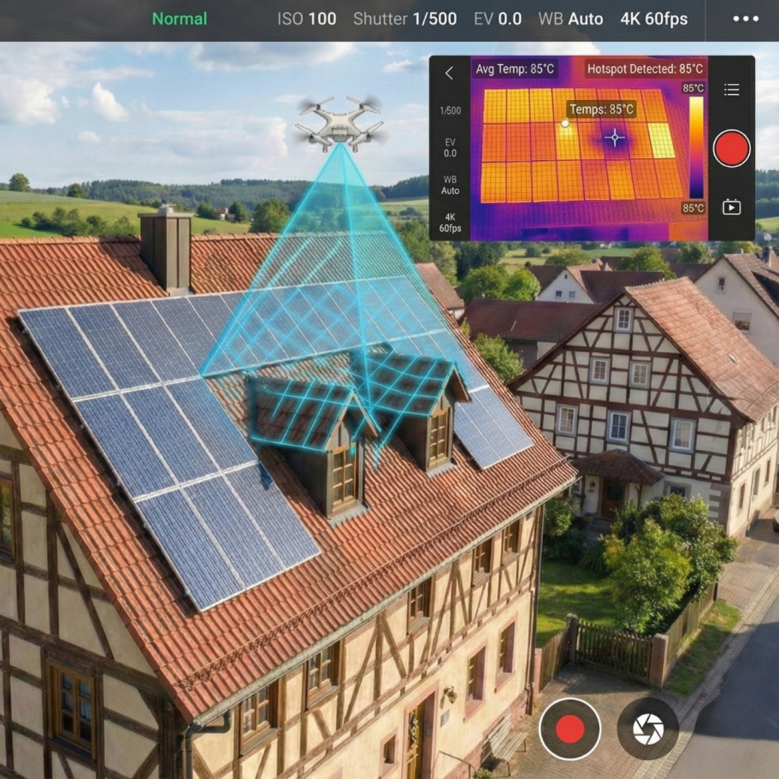Switch the Normal flight mode in the top bar
The image size is (779, 779).
pyautogui.click(x=180, y=19)
